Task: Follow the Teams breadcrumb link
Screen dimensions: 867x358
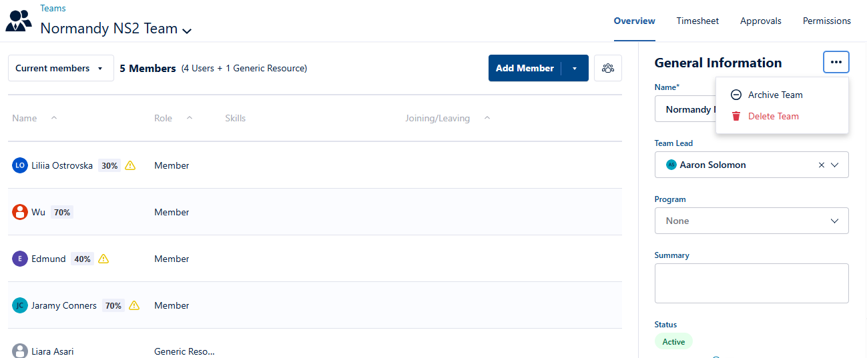Action: point(53,8)
